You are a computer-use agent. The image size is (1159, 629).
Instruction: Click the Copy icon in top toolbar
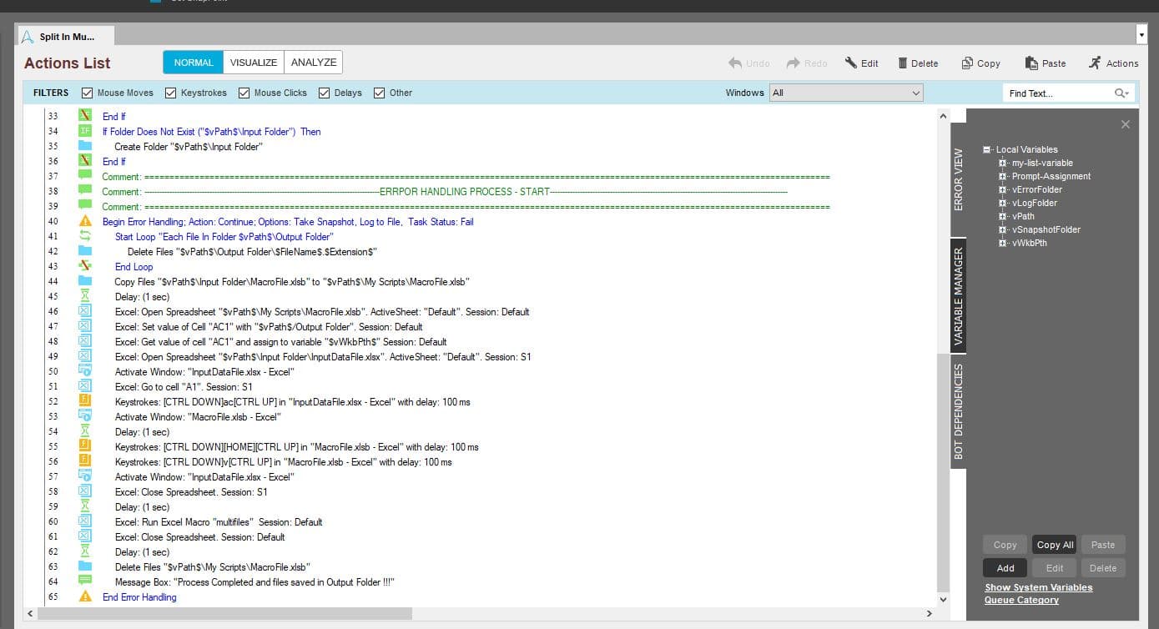pyautogui.click(x=967, y=63)
